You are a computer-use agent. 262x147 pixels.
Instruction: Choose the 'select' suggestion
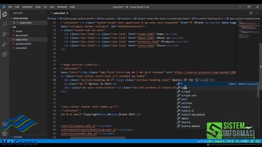(217, 107)
